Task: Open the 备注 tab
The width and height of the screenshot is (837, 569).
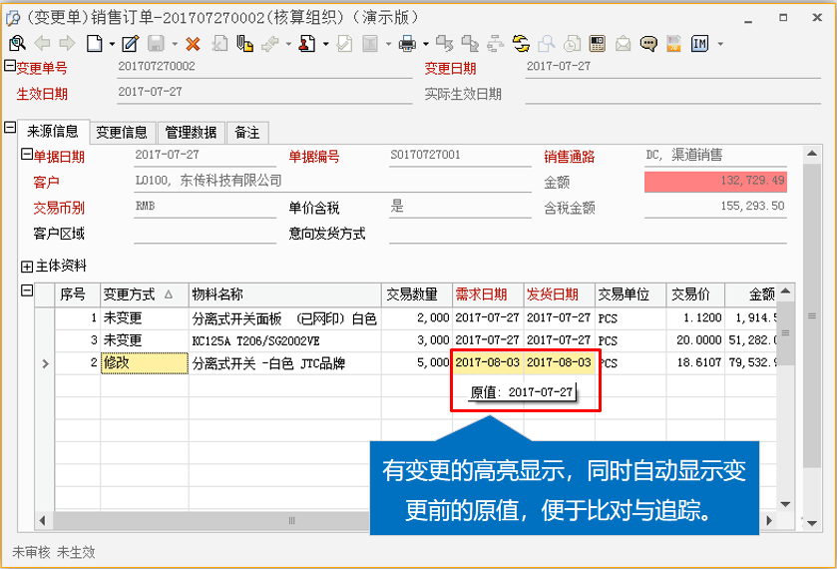Action: (247, 133)
